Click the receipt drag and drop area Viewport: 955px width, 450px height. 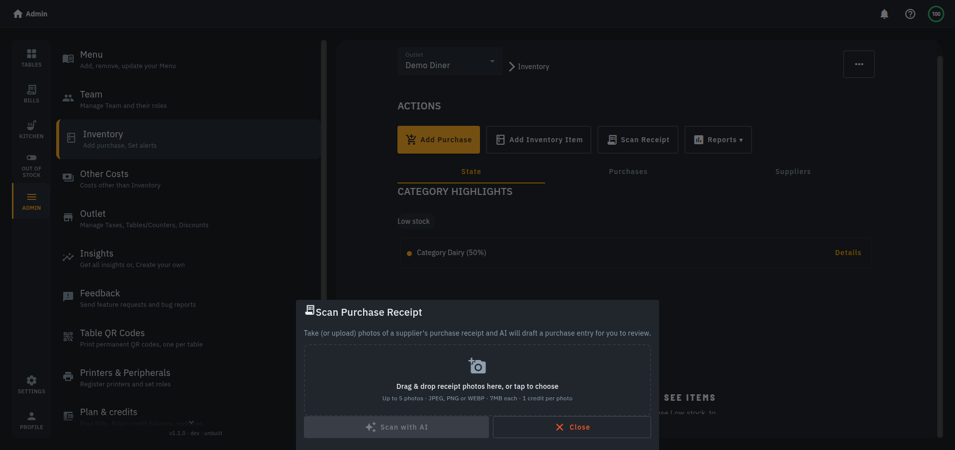coord(477,380)
